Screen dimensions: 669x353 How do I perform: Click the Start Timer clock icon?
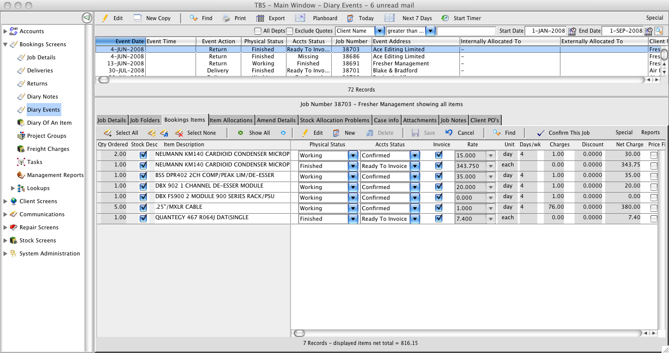(x=445, y=18)
